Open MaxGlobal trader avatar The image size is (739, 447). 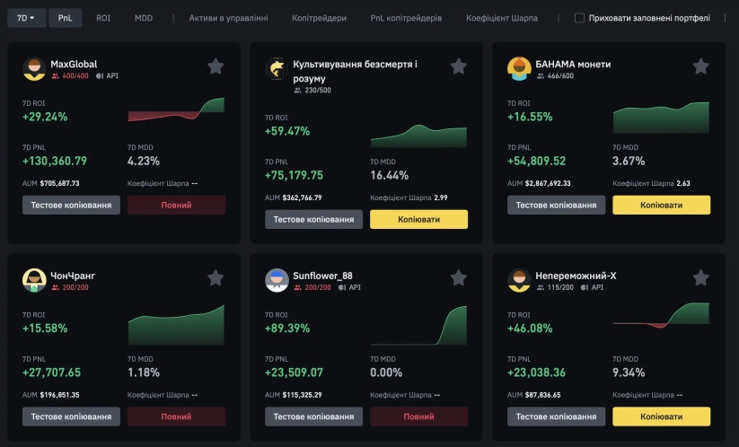tap(34, 70)
